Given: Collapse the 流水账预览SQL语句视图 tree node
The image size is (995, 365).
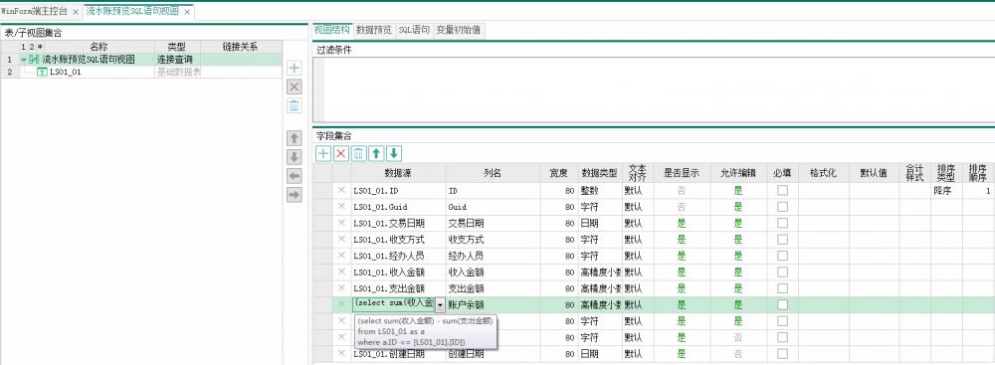Looking at the screenshot, I should pyautogui.click(x=24, y=60).
